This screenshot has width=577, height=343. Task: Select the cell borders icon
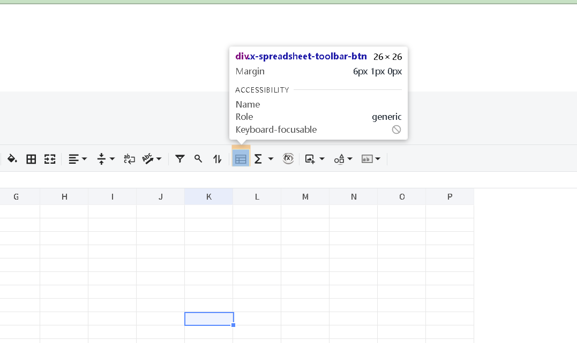[31, 158]
